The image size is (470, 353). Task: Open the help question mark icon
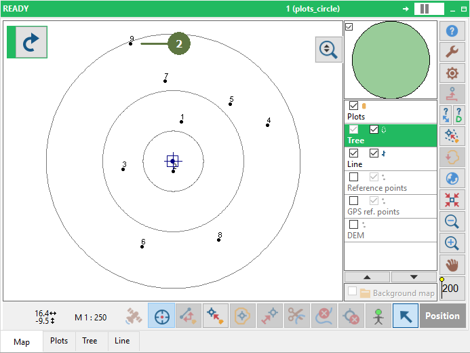452,31
